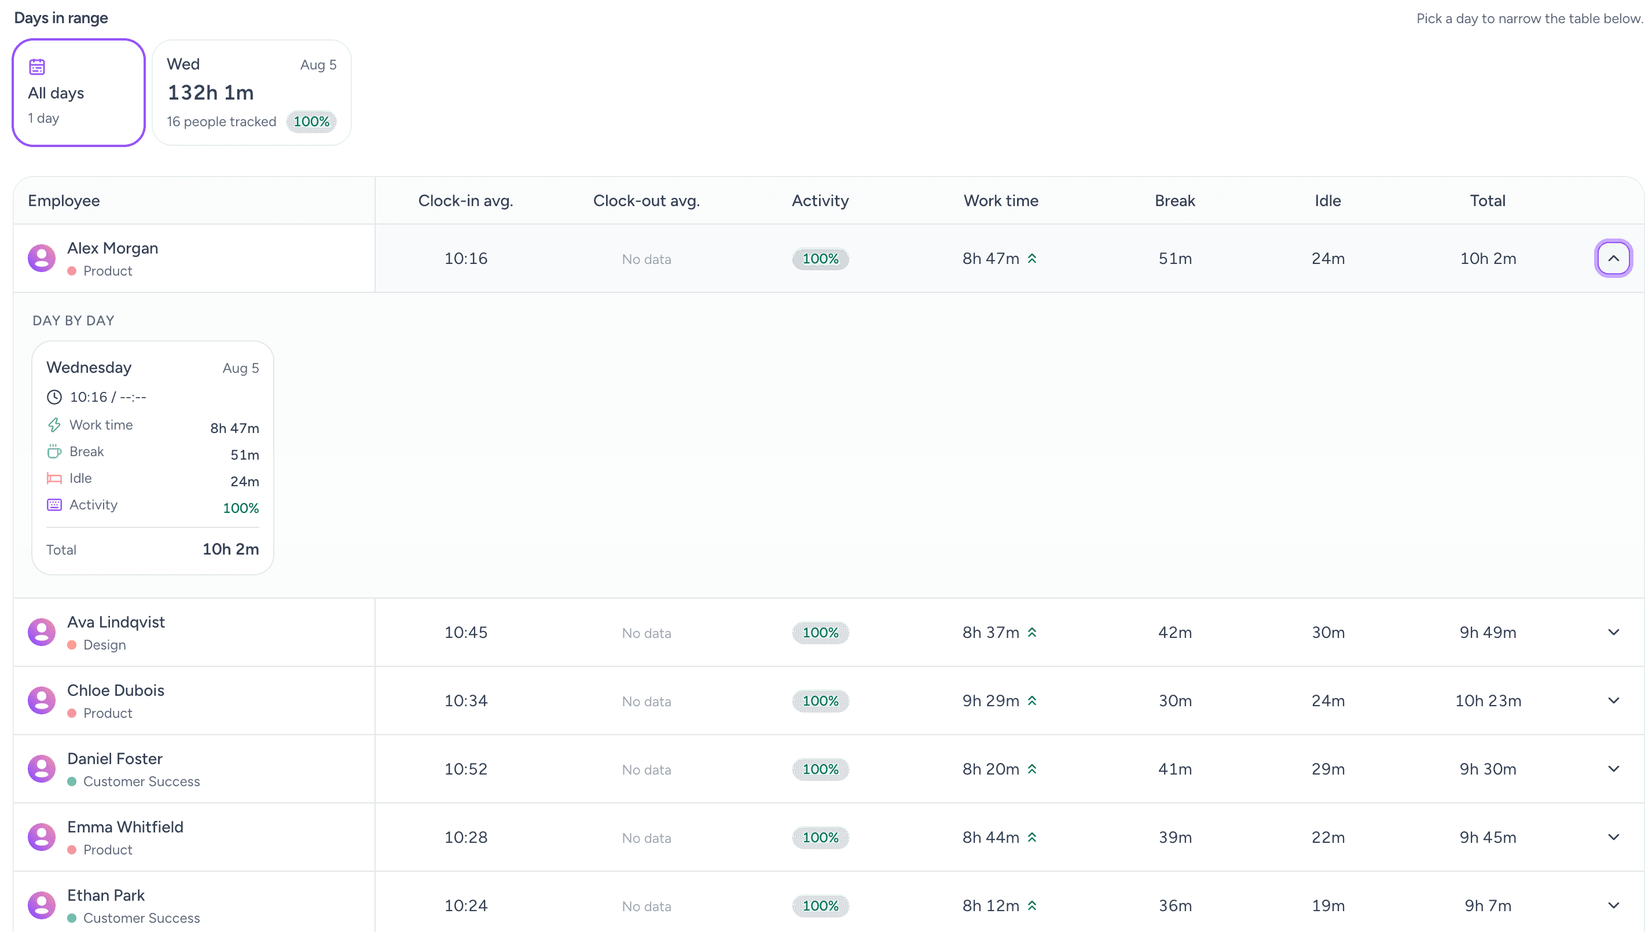Click the Idle bed icon

(x=54, y=479)
